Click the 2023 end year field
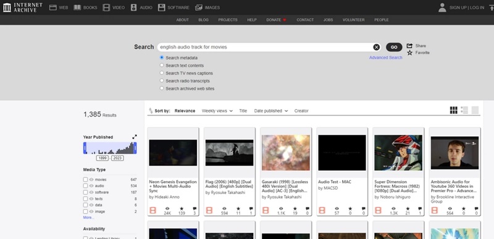The image size is (494, 239). tap(117, 158)
